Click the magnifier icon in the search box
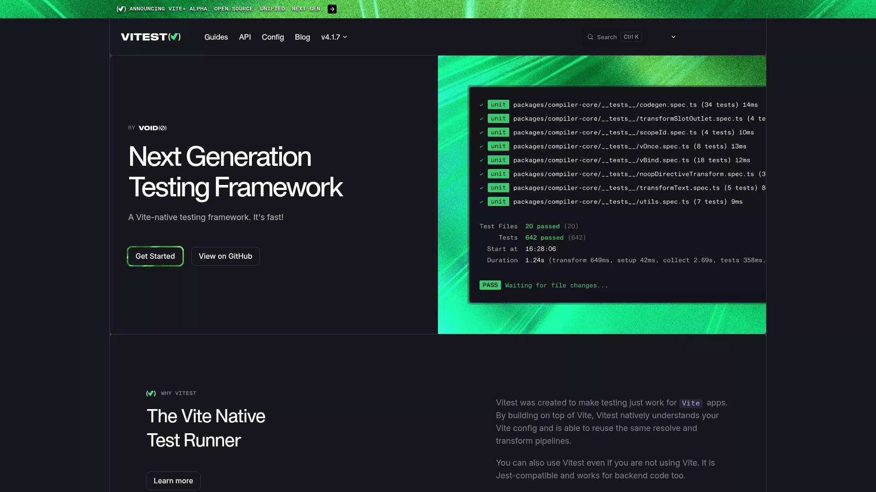 [590, 37]
